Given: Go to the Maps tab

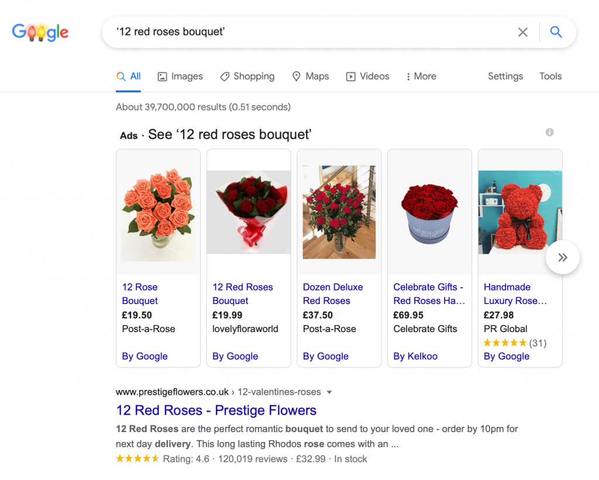Looking at the screenshot, I should (x=310, y=77).
